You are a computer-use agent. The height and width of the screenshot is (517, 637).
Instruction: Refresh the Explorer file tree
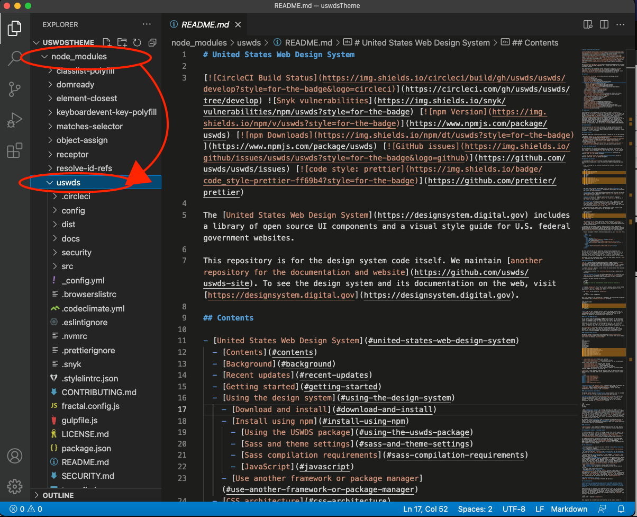137,42
